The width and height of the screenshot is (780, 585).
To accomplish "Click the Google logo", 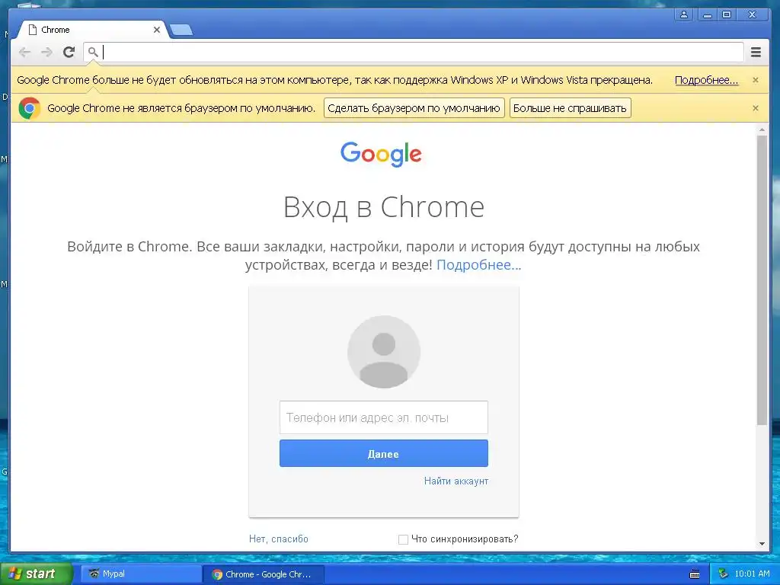I will tap(381, 154).
